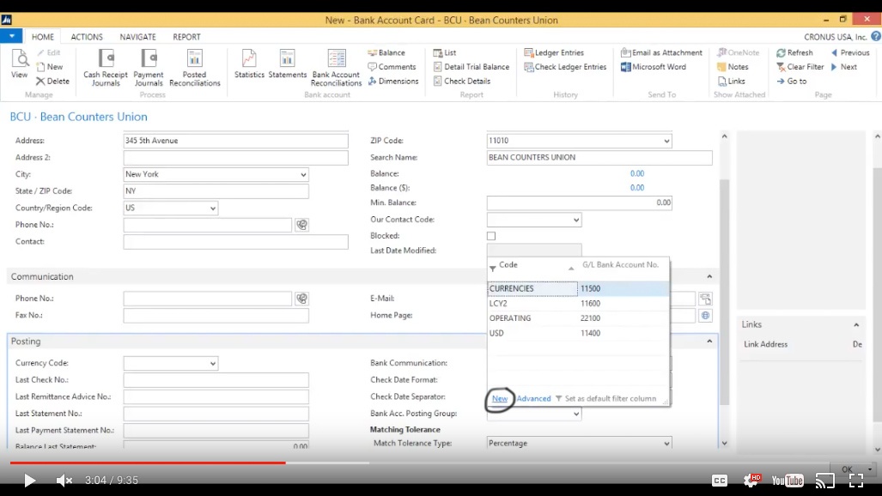Show attached Notes
This screenshot has width=882, height=496.
pyautogui.click(x=733, y=66)
